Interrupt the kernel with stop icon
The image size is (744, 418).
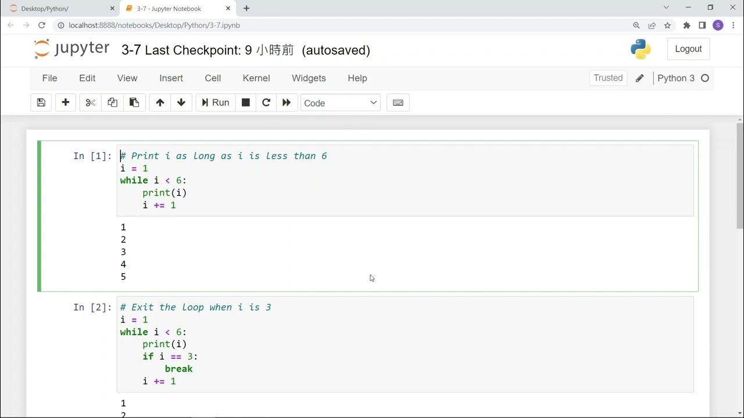246,103
